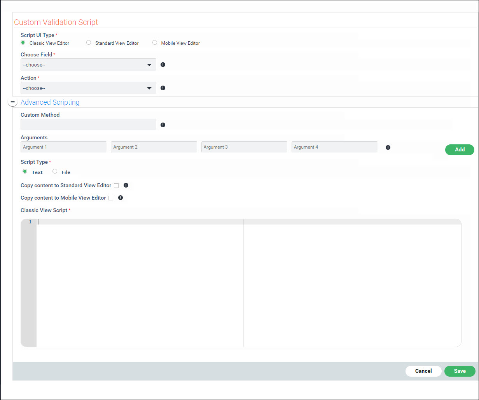Open the Action dropdown
Image resolution: width=479 pixels, height=400 pixels.
[88, 88]
